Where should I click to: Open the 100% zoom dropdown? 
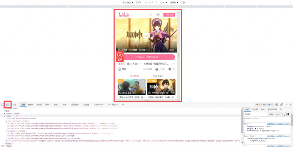(163, 2)
